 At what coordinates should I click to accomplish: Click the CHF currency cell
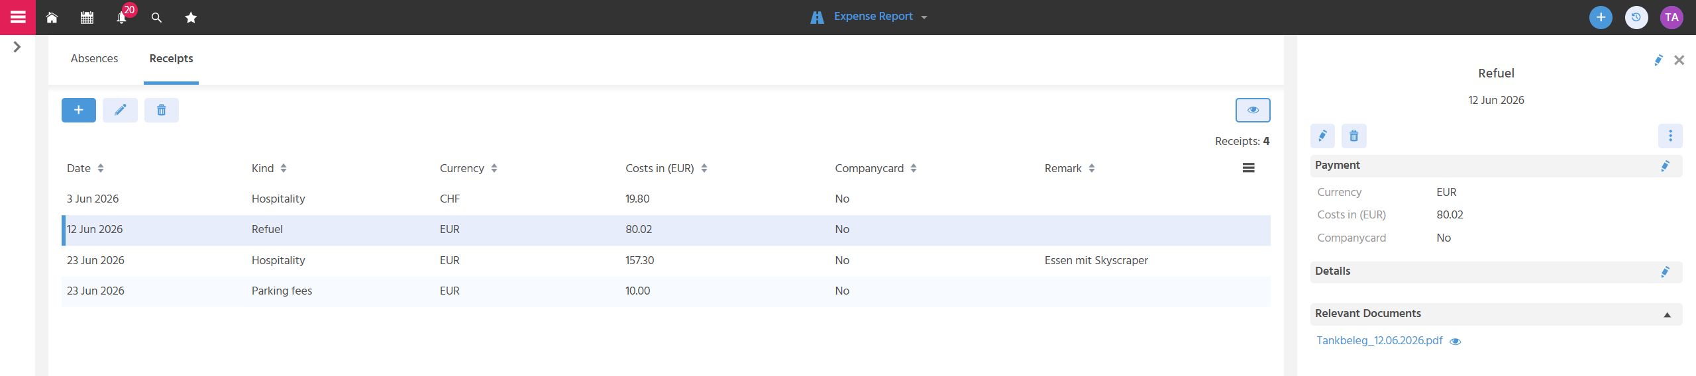point(450,199)
